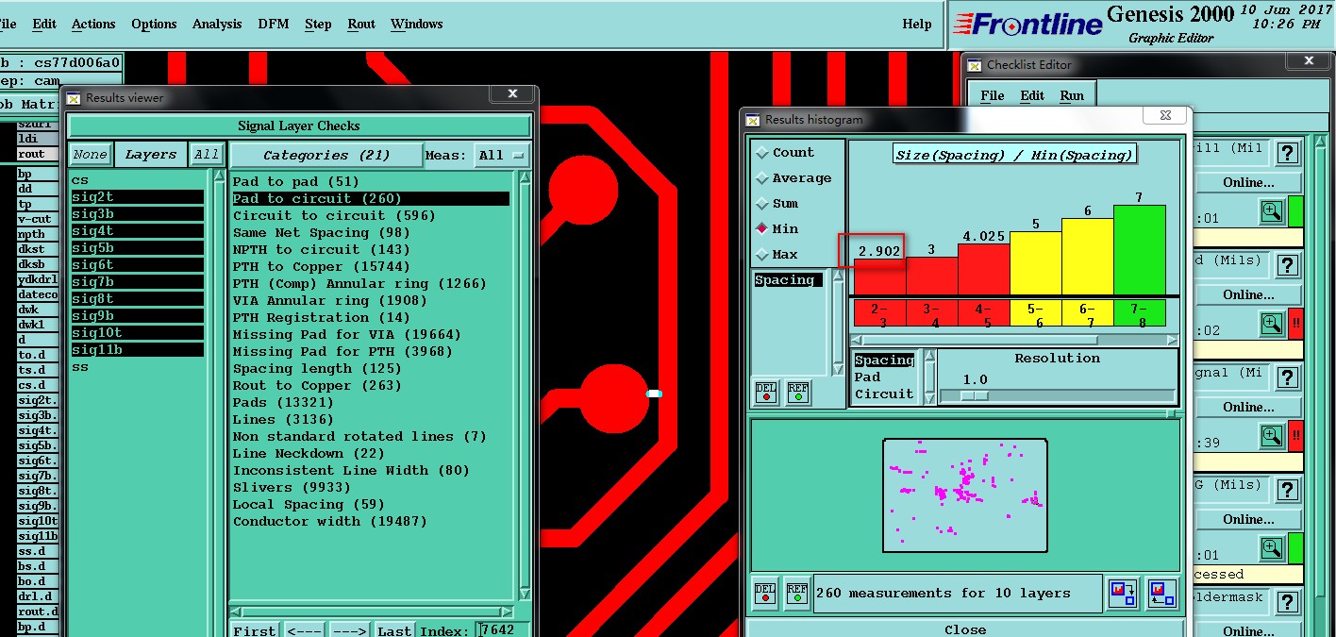1336x637 pixels.
Task: Click the green '7' histogram bar
Action: (1139, 250)
